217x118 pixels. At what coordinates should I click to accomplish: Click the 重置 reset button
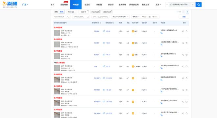pos(184,17)
